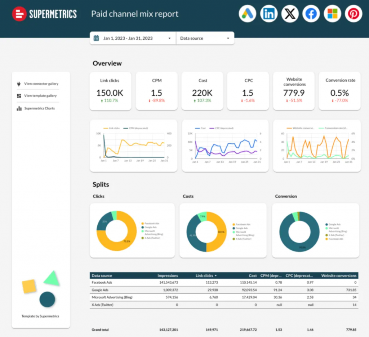
Task: Click the Google Ads legend swatch in Conversion chart
Action: [x=326, y=225]
